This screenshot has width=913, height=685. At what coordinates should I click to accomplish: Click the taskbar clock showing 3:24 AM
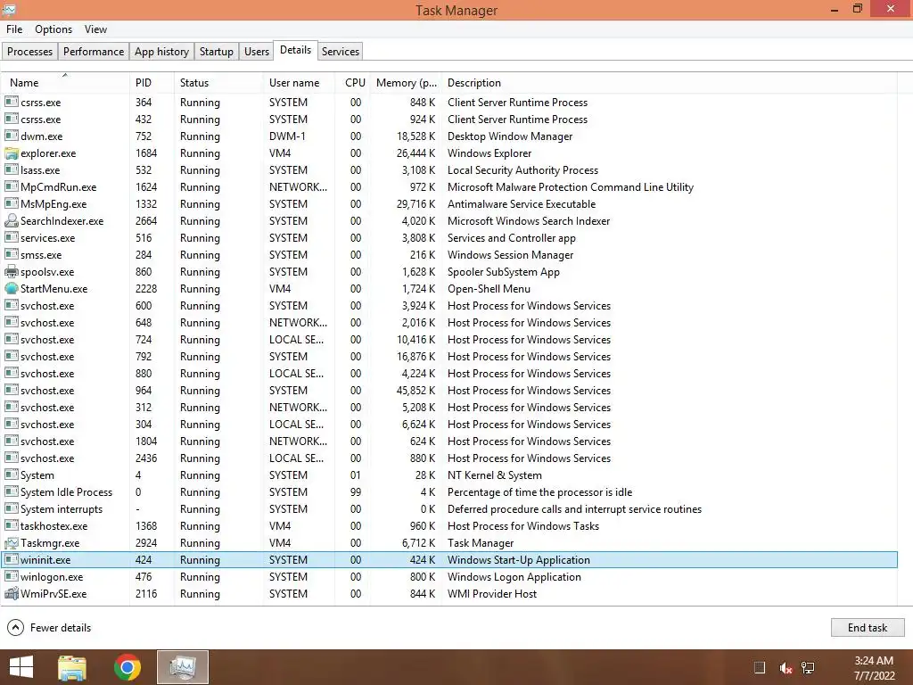click(874, 667)
